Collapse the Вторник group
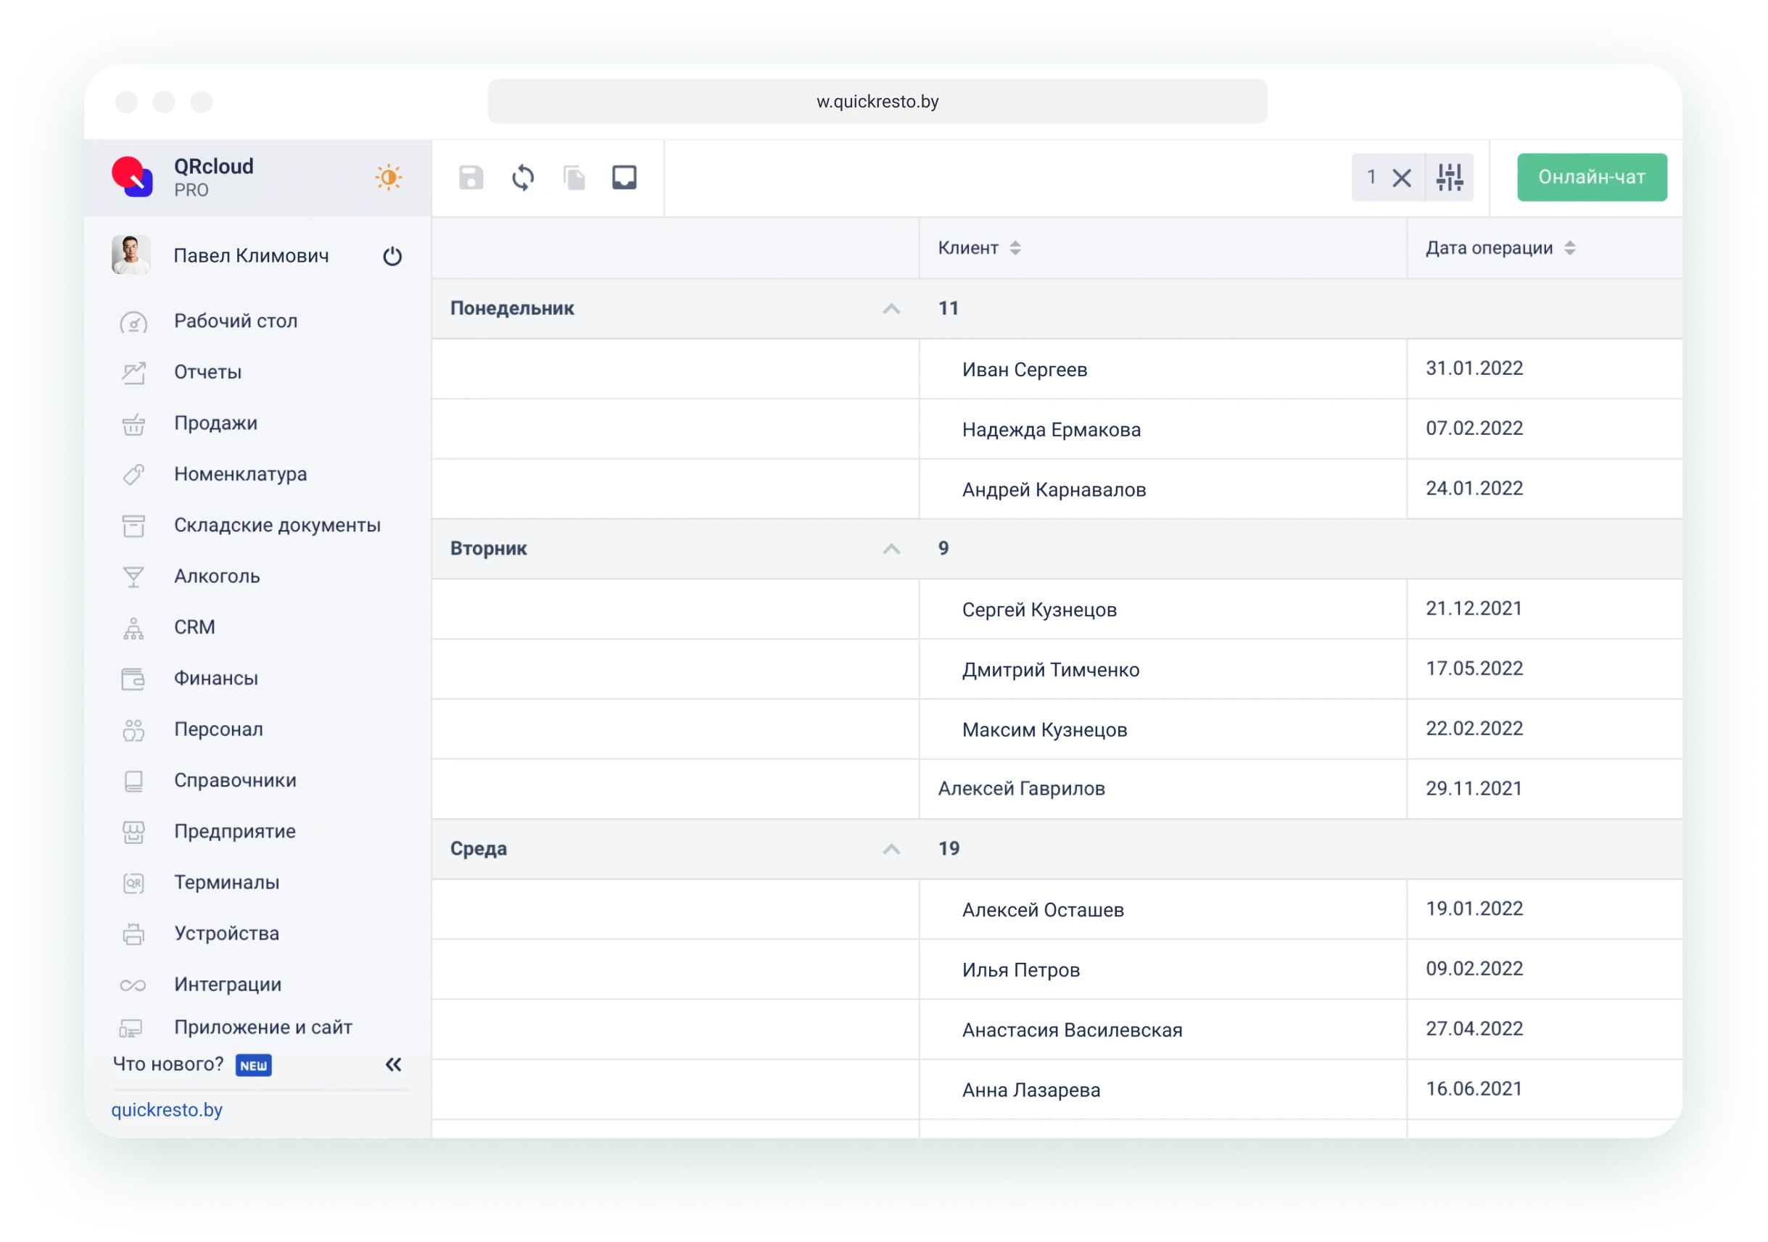Viewport: 1768px width, 1242px height. 891,549
